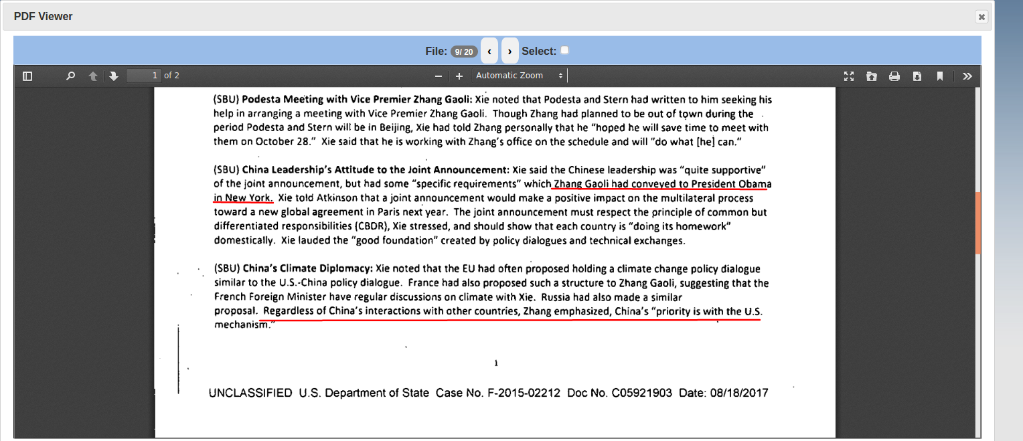Open a file from the PDF toolbar
The height and width of the screenshot is (441, 1023).
pos(872,76)
